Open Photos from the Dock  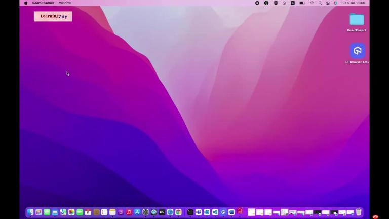tap(71, 212)
